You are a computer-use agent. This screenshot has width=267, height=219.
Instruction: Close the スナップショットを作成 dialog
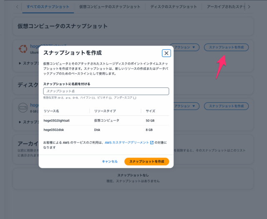166,53
